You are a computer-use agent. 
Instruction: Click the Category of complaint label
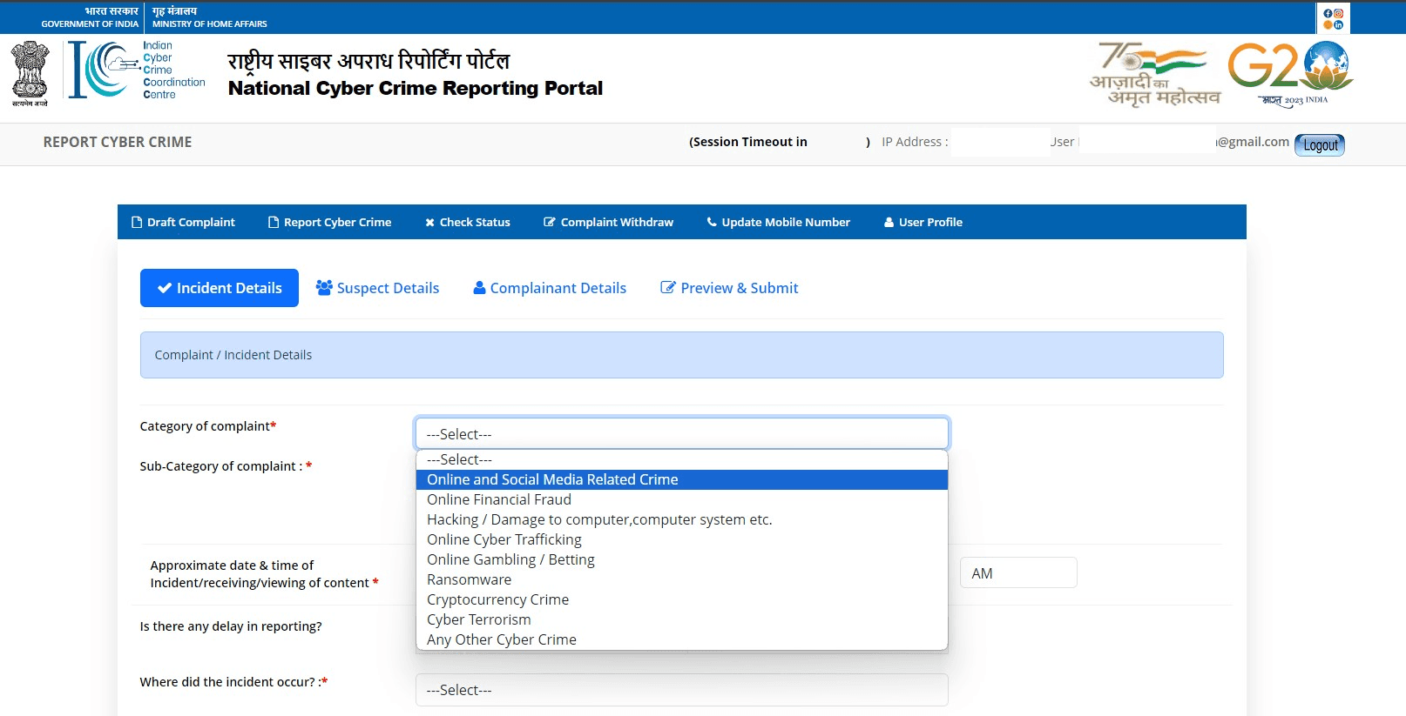pyautogui.click(x=208, y=426)
